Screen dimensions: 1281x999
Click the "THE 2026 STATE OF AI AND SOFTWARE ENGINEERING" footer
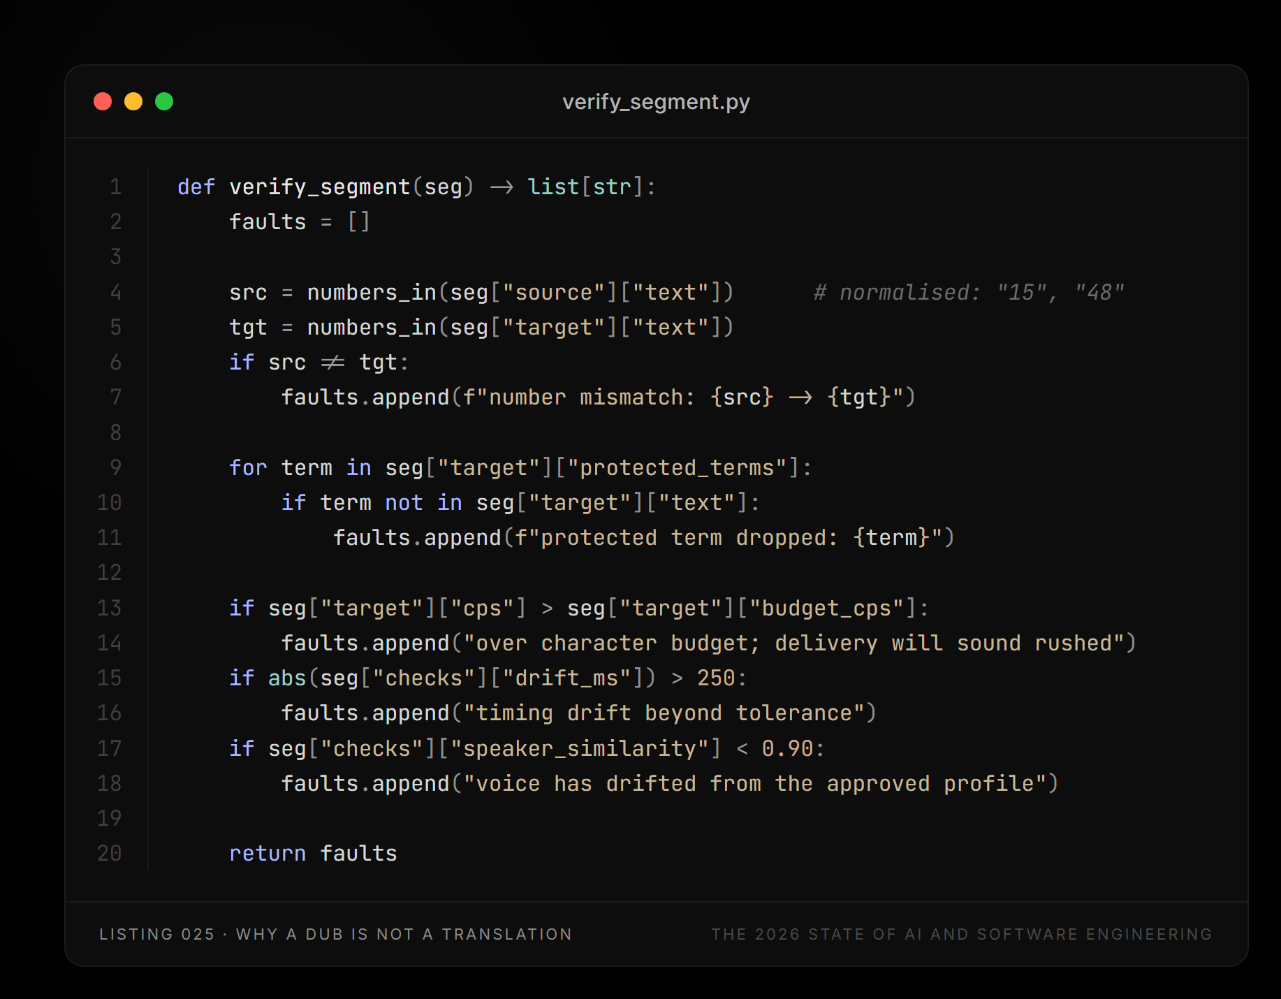click(962, 934)
